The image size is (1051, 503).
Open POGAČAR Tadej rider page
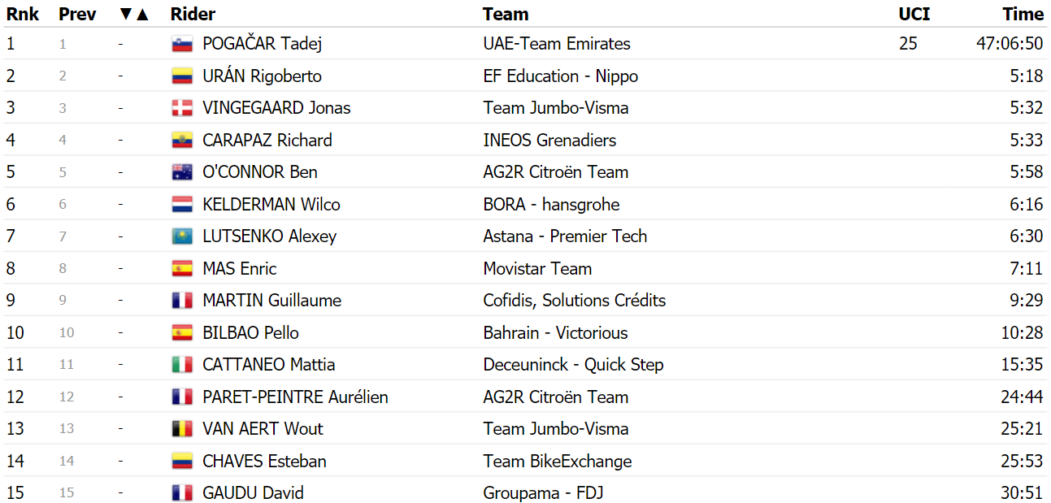(262, 44)
